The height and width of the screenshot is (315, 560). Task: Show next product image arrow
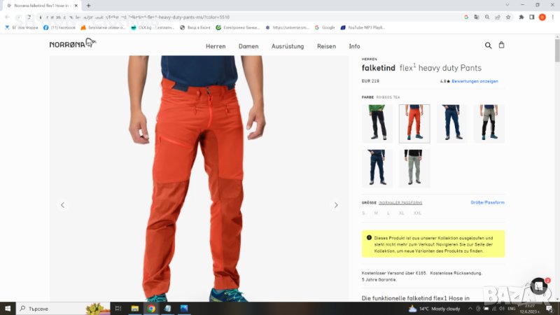point(335,205)
